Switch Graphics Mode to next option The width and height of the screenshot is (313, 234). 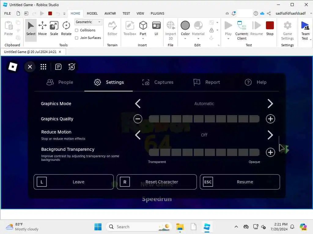coord(270,104)
